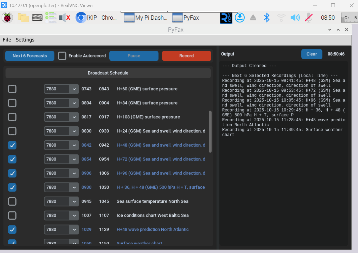This screenshot has height=253, width=358.
Task: Click the text "H+60 (GME) surface pressure"
Action: 147,89
